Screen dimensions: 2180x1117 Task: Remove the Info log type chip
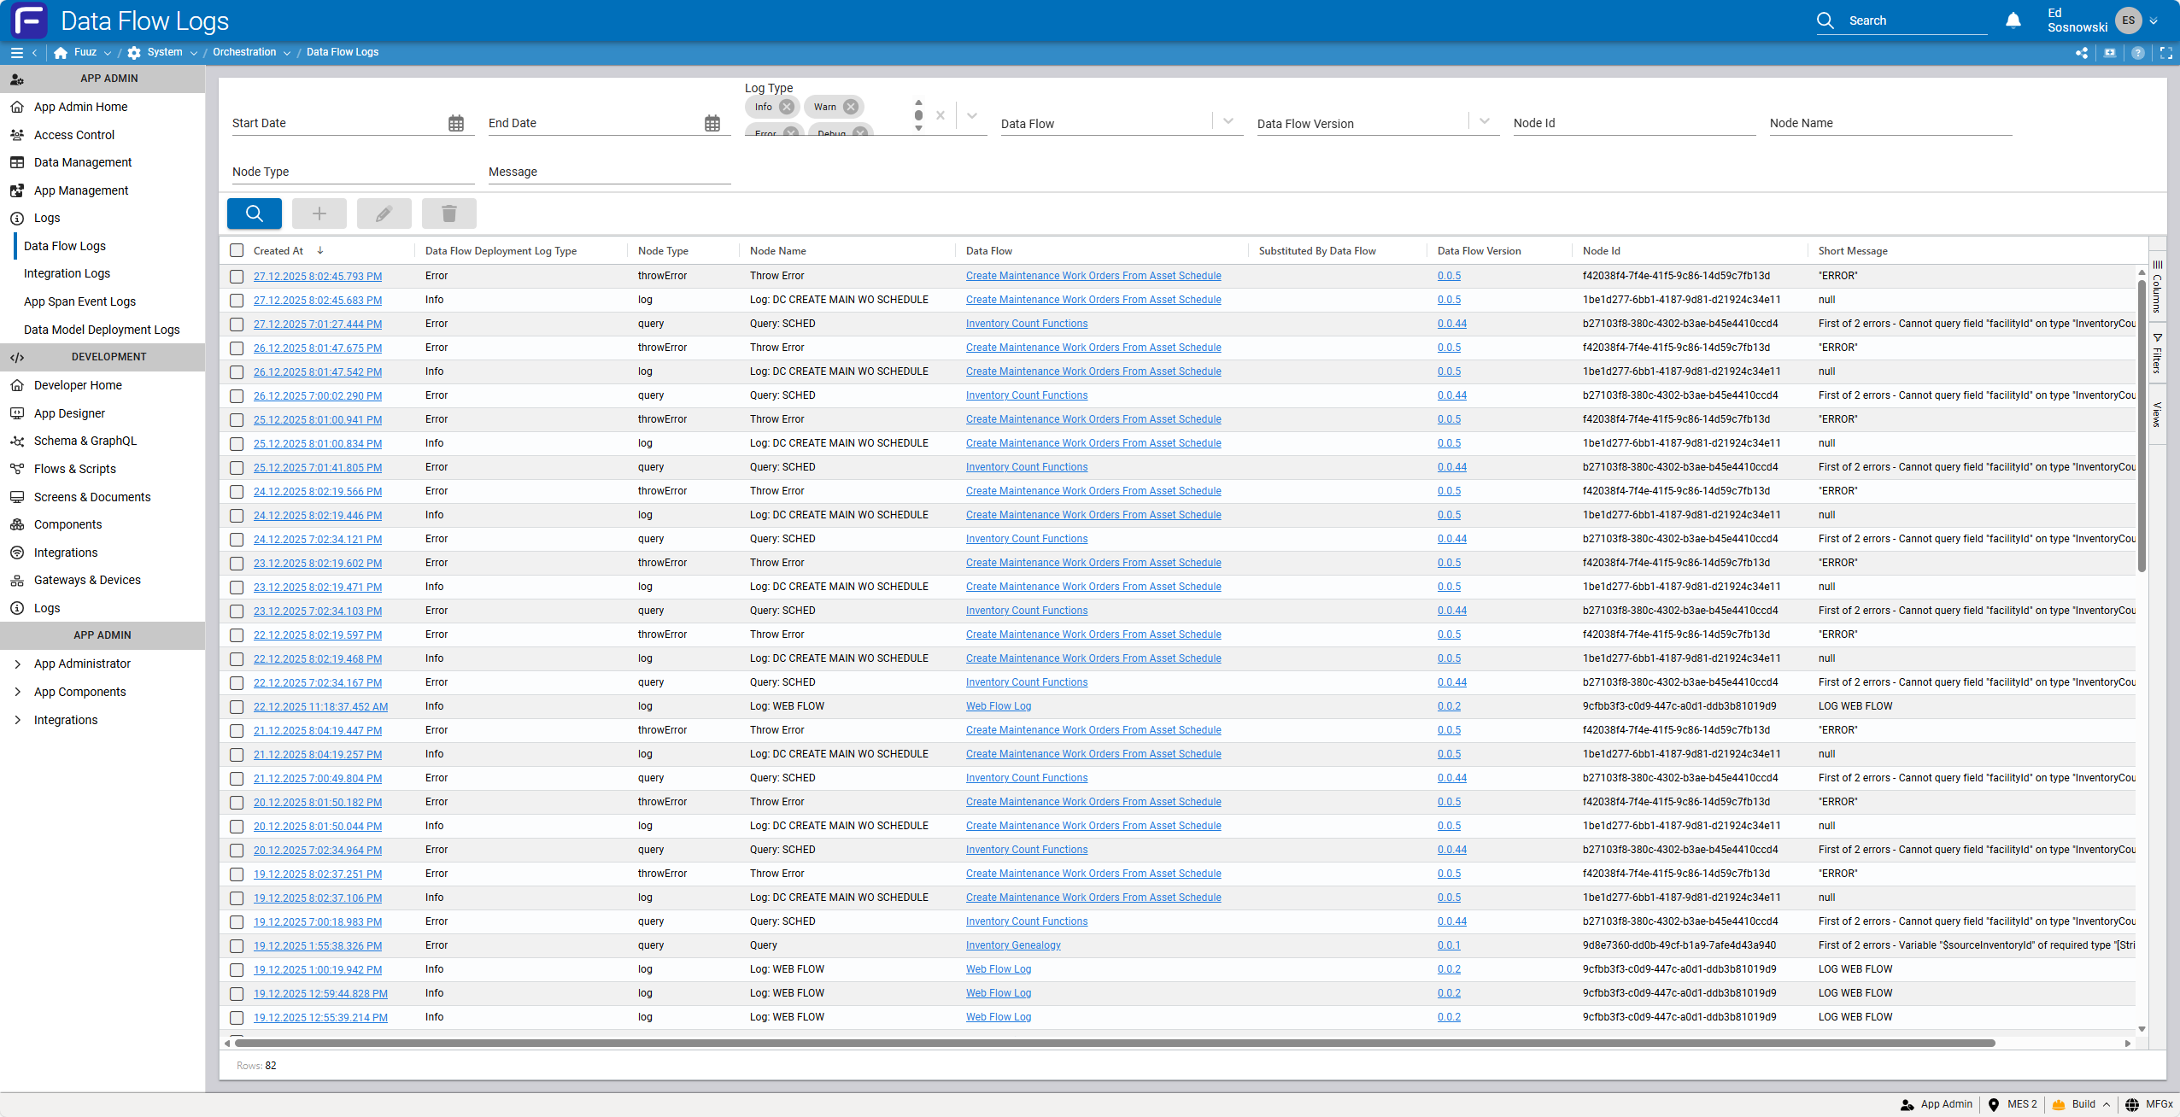tap(787, 107)
